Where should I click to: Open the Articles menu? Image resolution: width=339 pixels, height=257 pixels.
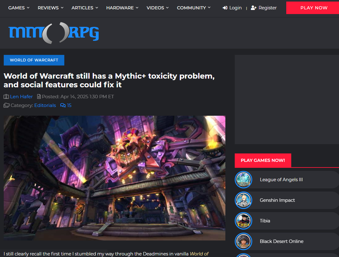pos(85,8)
